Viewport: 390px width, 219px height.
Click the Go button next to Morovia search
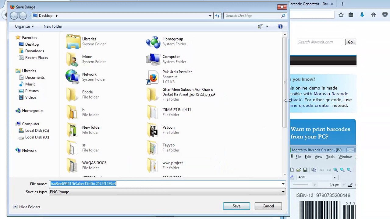[350, 42]
